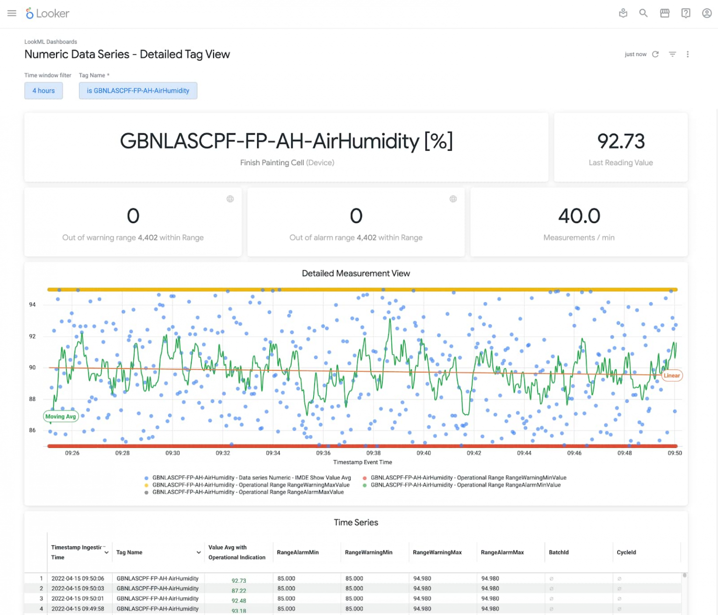Click the documentation/learning icon

pos(623,13)
